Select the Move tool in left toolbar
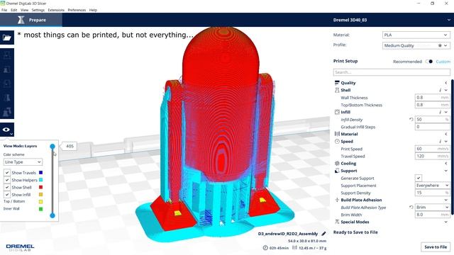Screen dimensions: 454x255 point(7,55)
